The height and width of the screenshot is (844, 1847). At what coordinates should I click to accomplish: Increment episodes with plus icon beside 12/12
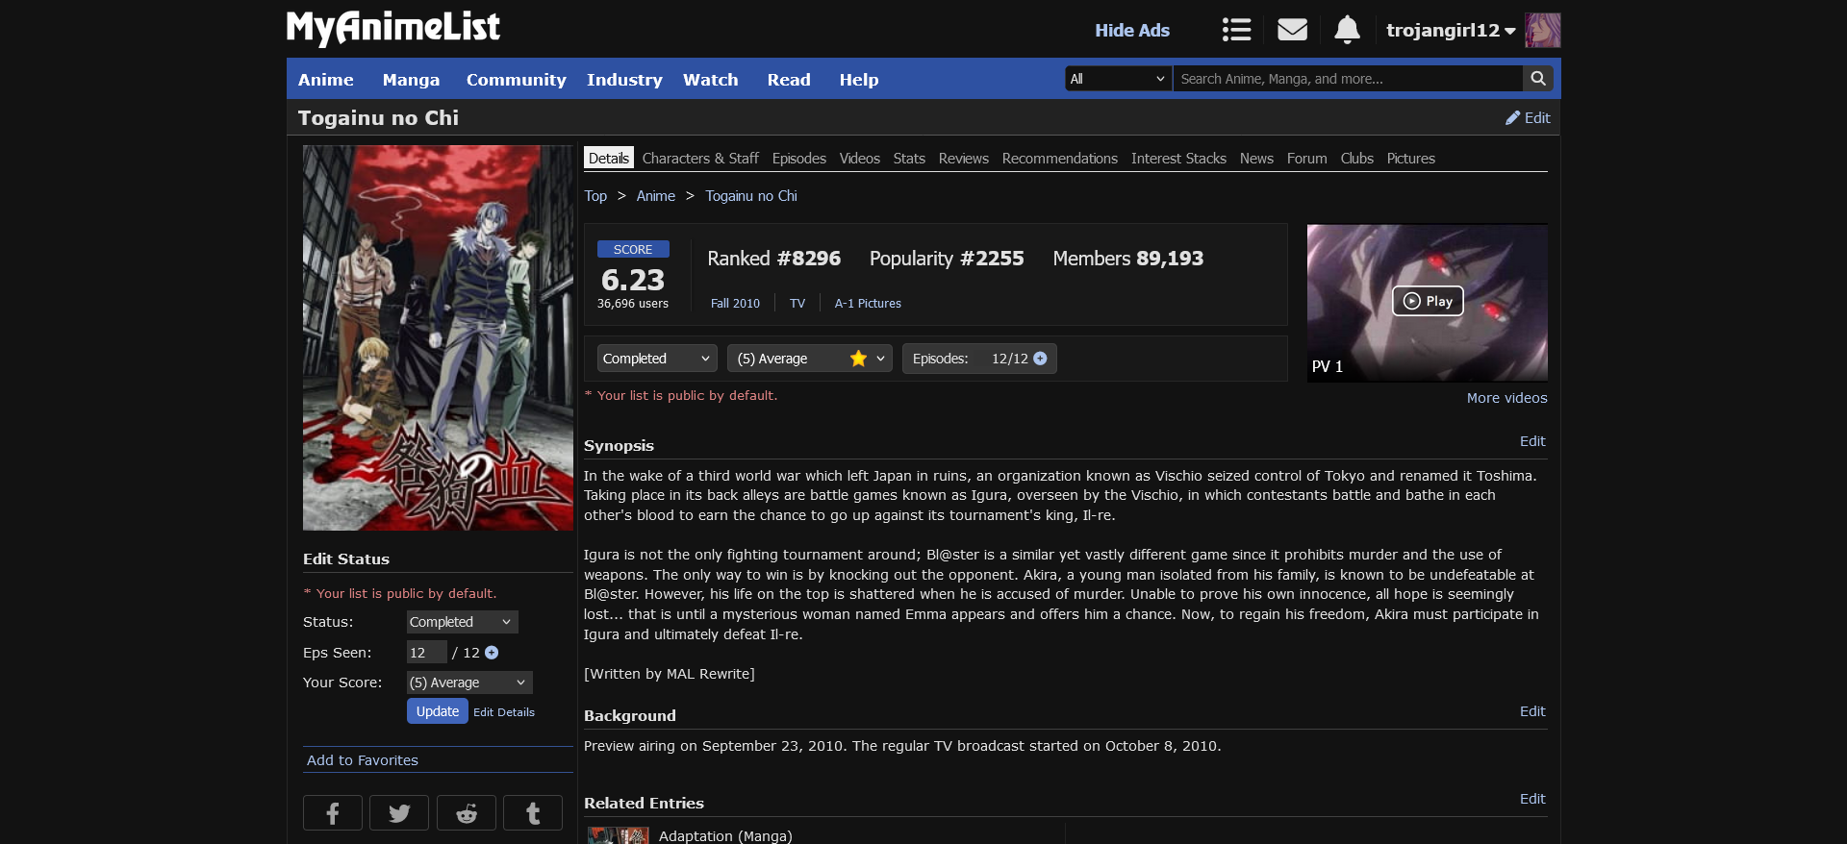click(x=1040, y=359)
